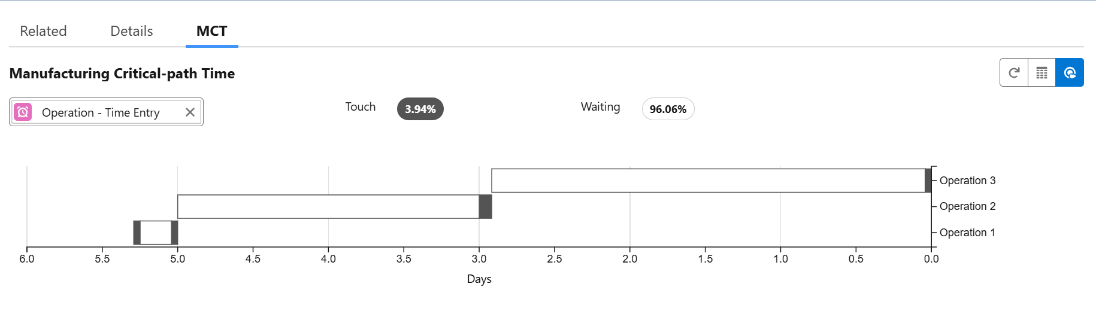Screen dimensions: 1096x311
Task: Click the refresh chart icon
Action: click(x=1014, y=73)
